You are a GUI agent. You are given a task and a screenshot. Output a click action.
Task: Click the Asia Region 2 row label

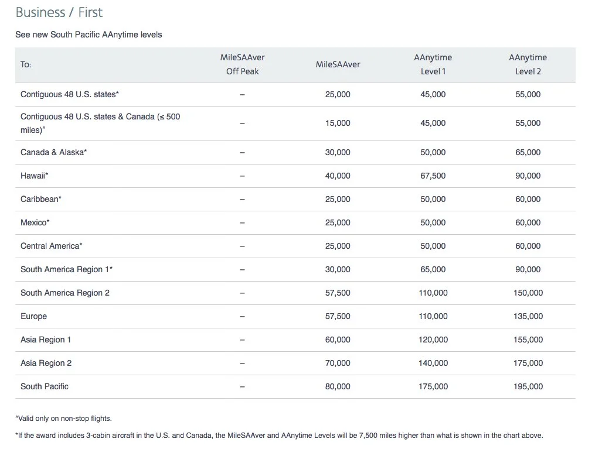pyautogui.click(x=46, y=363)
